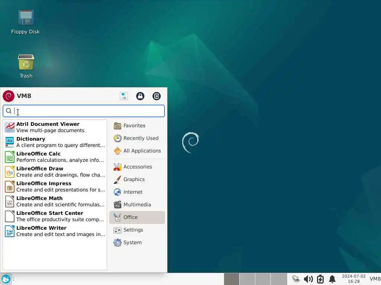Open Atril Document Viewer
Image resolution: width=381 pixels, height=285 pixels.
[55, 127]
